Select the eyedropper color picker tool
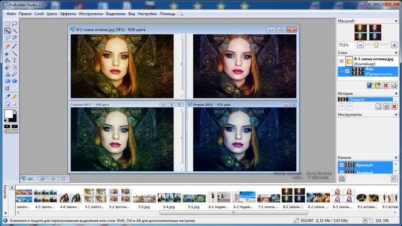The height and width of the screenshot is (226, 402). (x=8, y=97)
